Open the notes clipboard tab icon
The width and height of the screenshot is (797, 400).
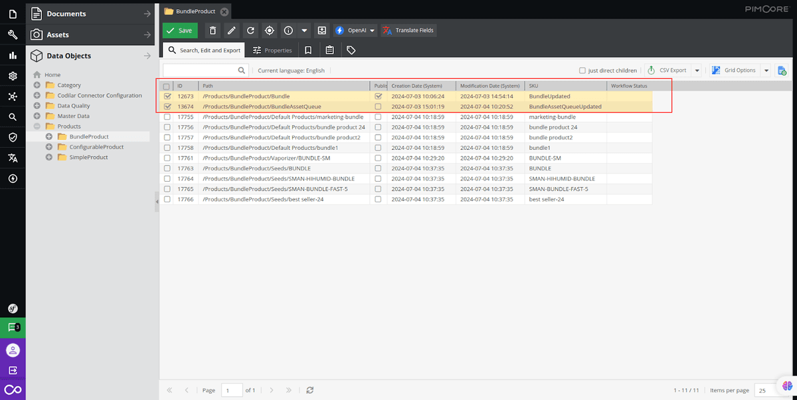[329, 50]
